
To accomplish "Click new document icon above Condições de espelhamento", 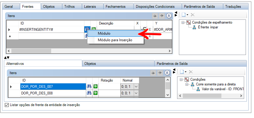I will click(183, 15).
